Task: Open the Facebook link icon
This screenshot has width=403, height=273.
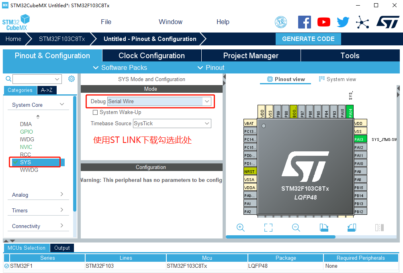Action: (x=304, y=22)
